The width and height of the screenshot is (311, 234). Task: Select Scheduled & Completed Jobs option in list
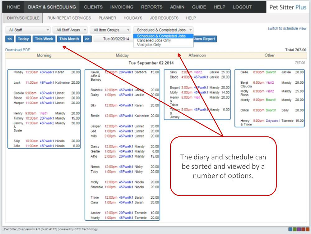point(163,36)
